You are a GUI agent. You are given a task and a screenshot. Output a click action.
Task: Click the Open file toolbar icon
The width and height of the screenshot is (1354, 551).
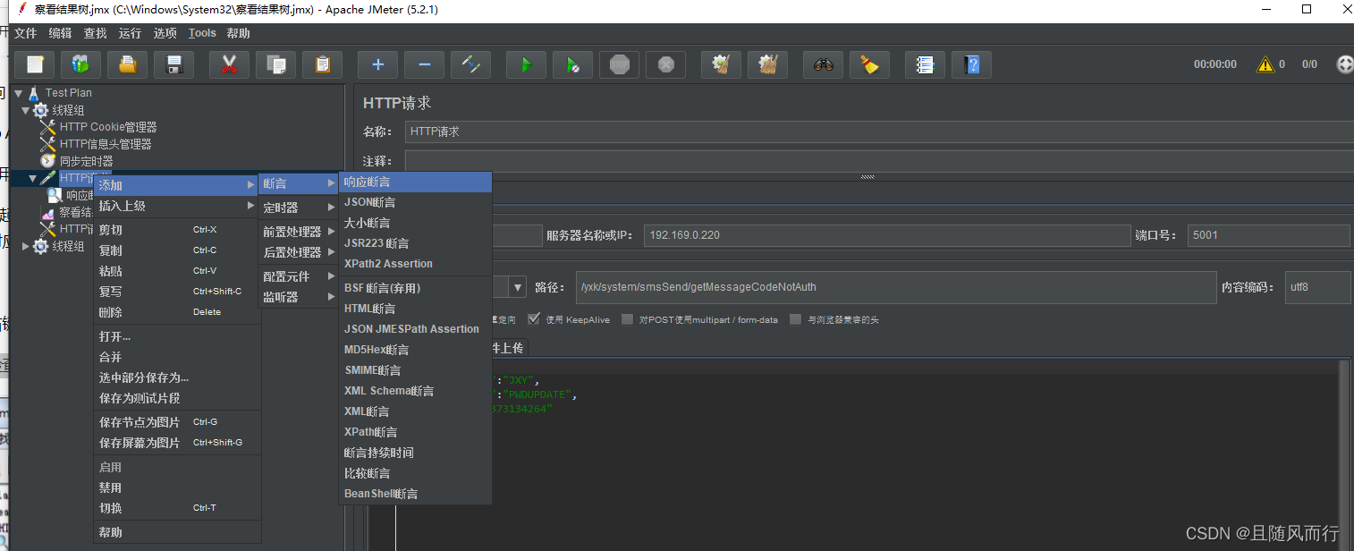coord(128,64)
